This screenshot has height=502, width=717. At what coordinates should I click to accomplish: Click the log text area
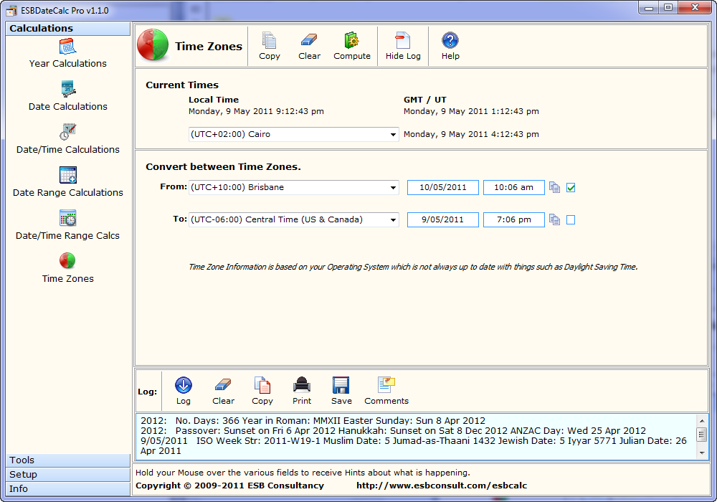pyautogui.click(x=416, y=437)
